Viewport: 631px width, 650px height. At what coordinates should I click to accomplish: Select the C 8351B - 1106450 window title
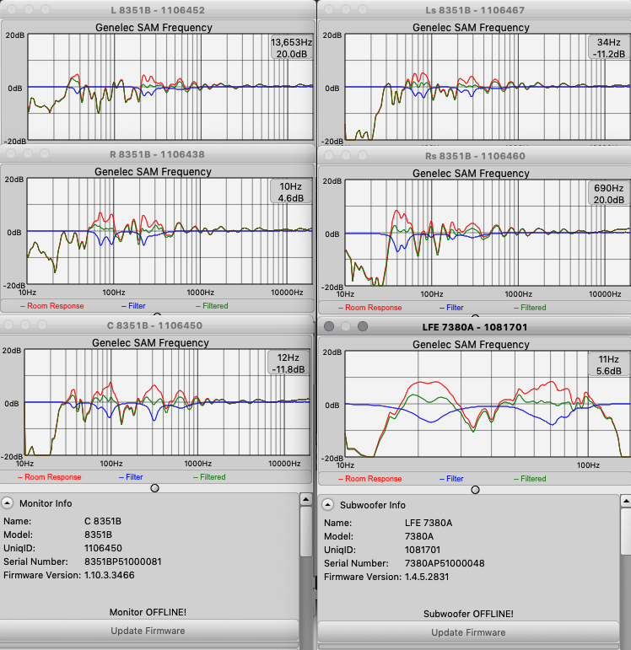tap(154, 325)
